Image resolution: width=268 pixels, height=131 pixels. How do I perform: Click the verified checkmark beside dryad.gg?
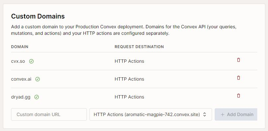tap(37, 97)
